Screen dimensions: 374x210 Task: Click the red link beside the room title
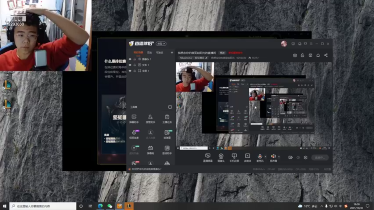click(x=236, y=53)
